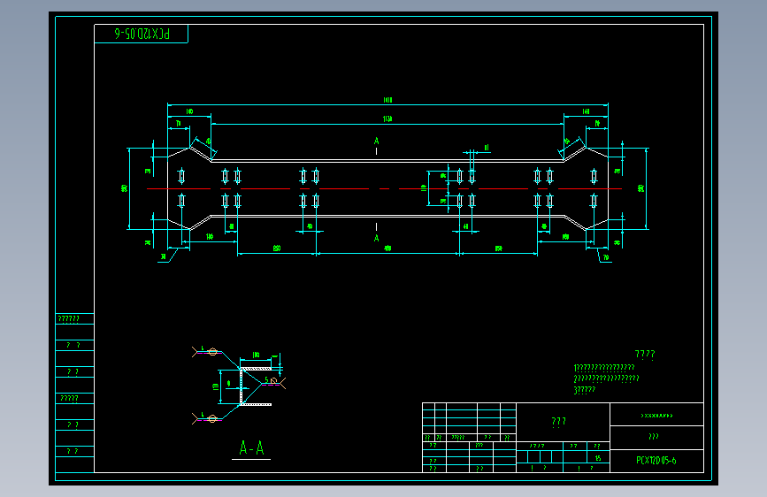Click the mirrored PCX12D.05-6 label in top-left box
Screen dimensions: 767x497
142,34
